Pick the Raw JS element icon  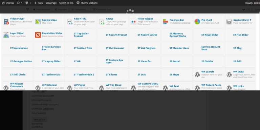coord(102,22)
